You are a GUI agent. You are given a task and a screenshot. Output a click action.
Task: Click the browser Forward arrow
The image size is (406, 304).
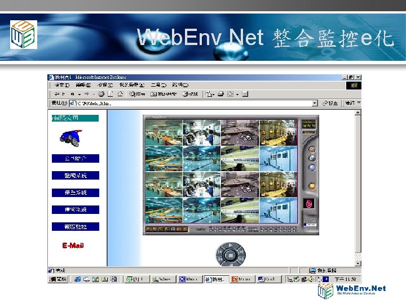87,94
